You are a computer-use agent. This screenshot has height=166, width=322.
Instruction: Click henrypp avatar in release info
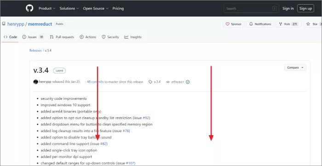[x=35, y=82]
